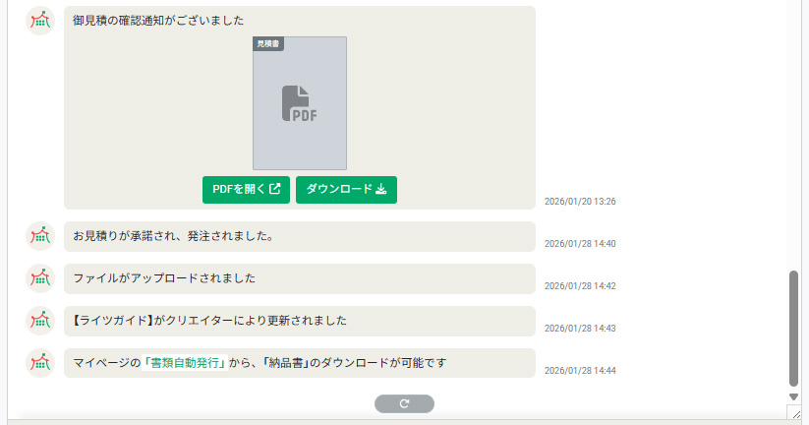Click the avatar beside the 御見積の確認通知 message
This screenshot has width=809, height=425.
[x=40, y=21]
